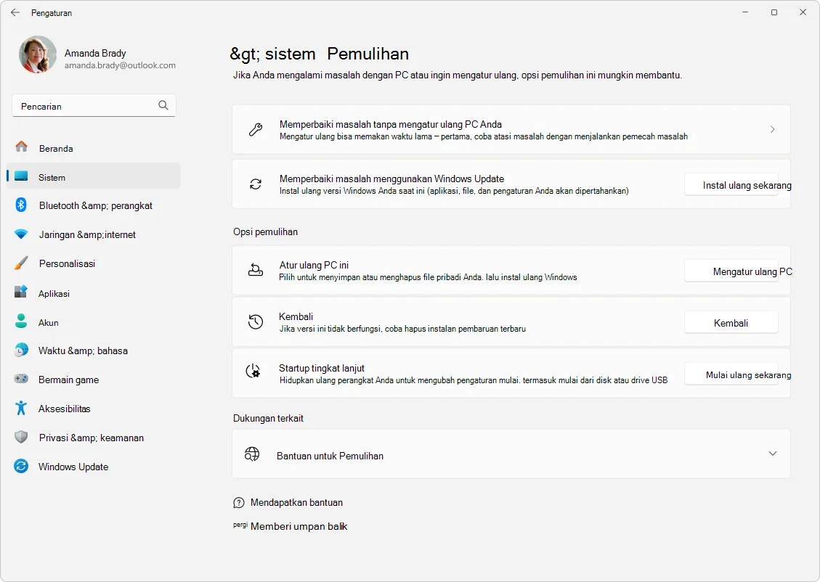Open the Mendapatkan bantuan link
This screenshot has height=582, width=820.
pos(296,503)
